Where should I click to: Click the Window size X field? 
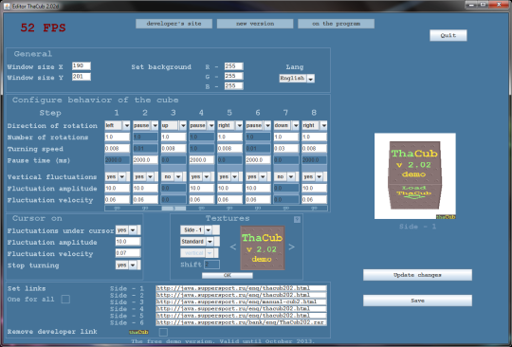(x=82, y=66)
